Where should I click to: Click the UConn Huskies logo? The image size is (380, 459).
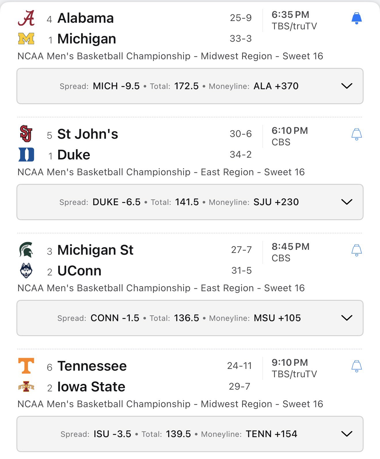(x=26, y=271)
